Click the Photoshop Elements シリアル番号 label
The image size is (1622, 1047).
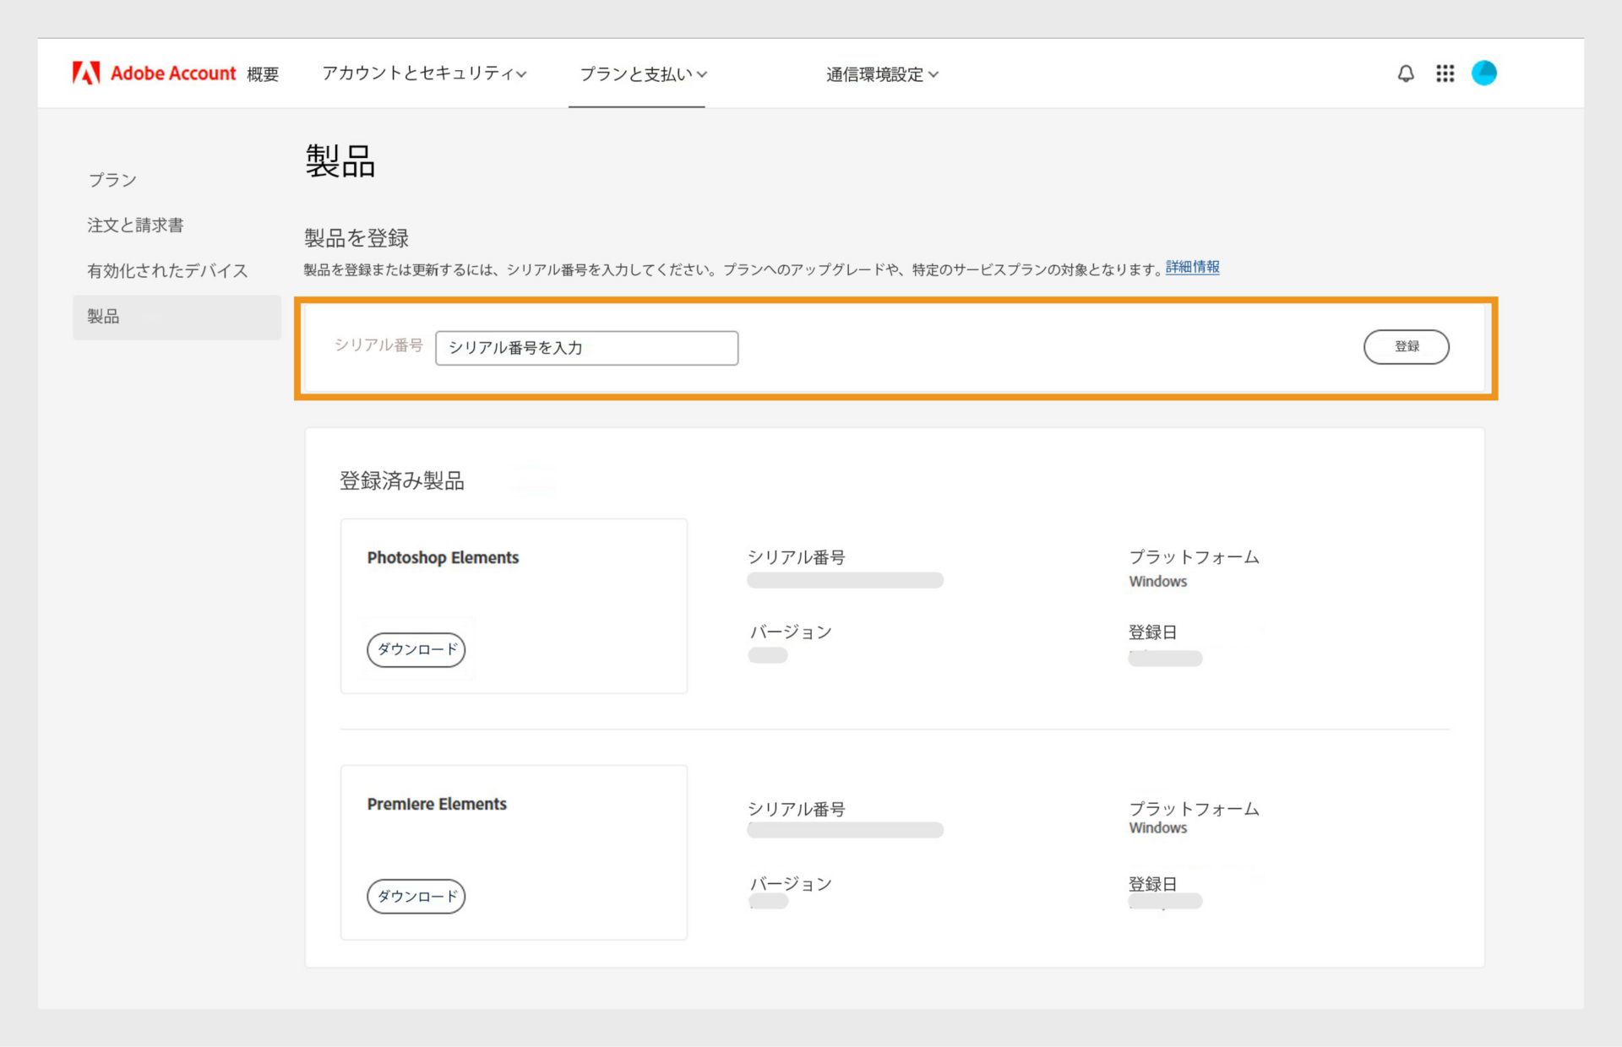pyautogui.click(x=797, y=557)
